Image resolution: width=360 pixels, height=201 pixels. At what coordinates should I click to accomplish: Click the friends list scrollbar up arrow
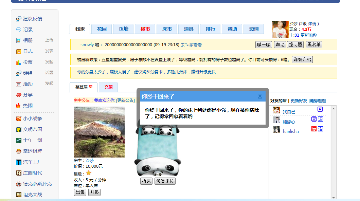click(x=334, y=109)
